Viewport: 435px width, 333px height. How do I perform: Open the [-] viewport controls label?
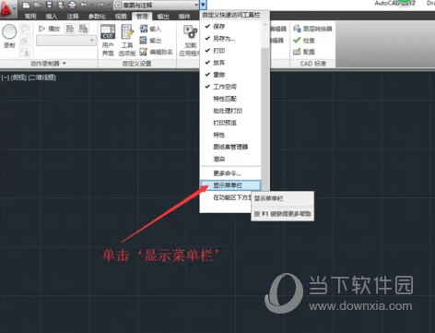tap(6, 77)
